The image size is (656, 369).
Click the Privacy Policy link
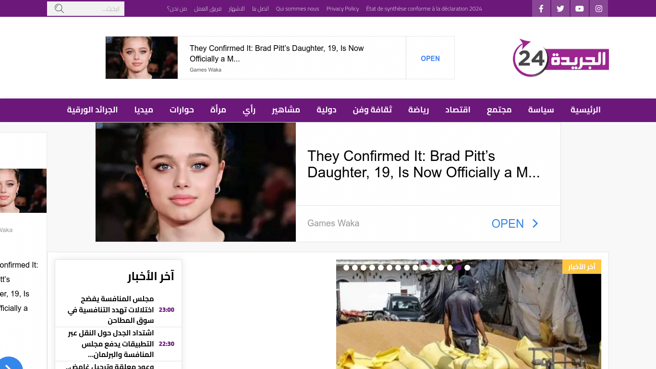[342, 9]
